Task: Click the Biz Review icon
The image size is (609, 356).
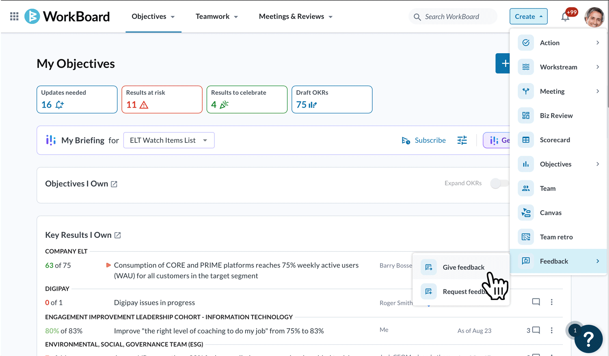Action: [x=526, y=116]
